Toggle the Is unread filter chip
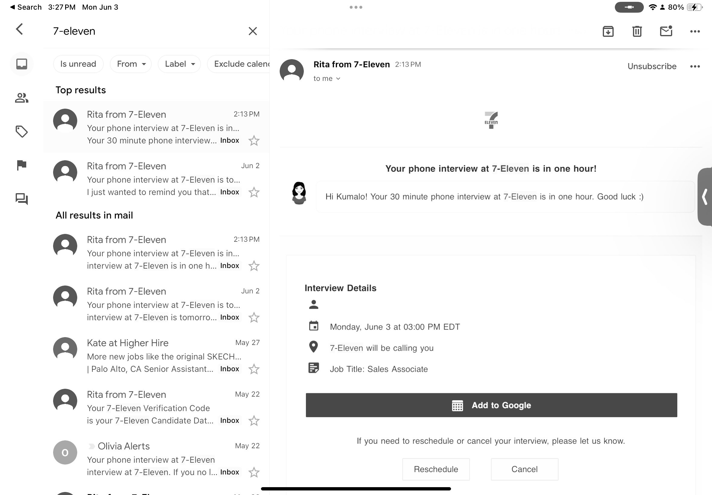 [x=78, y=64]
